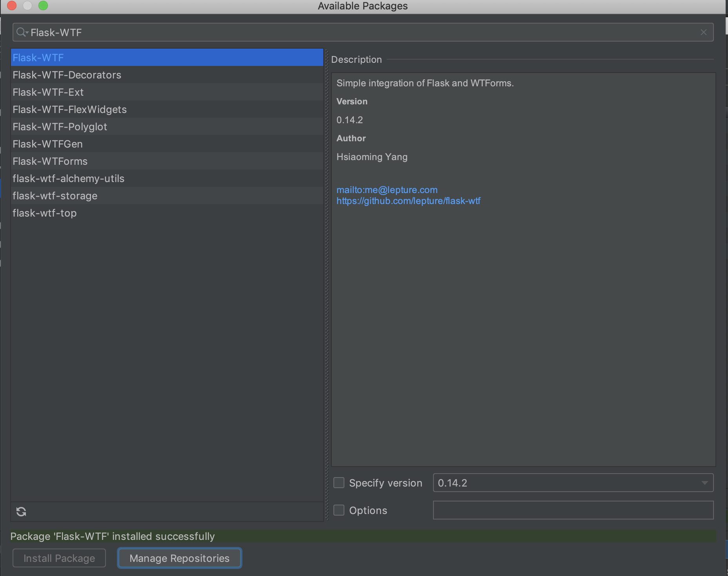Open the version 0.14.2 dropdown

coord(573,483)
